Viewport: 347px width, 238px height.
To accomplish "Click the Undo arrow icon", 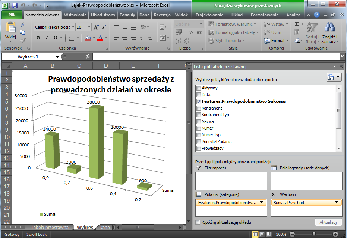I will coord(23,5).
